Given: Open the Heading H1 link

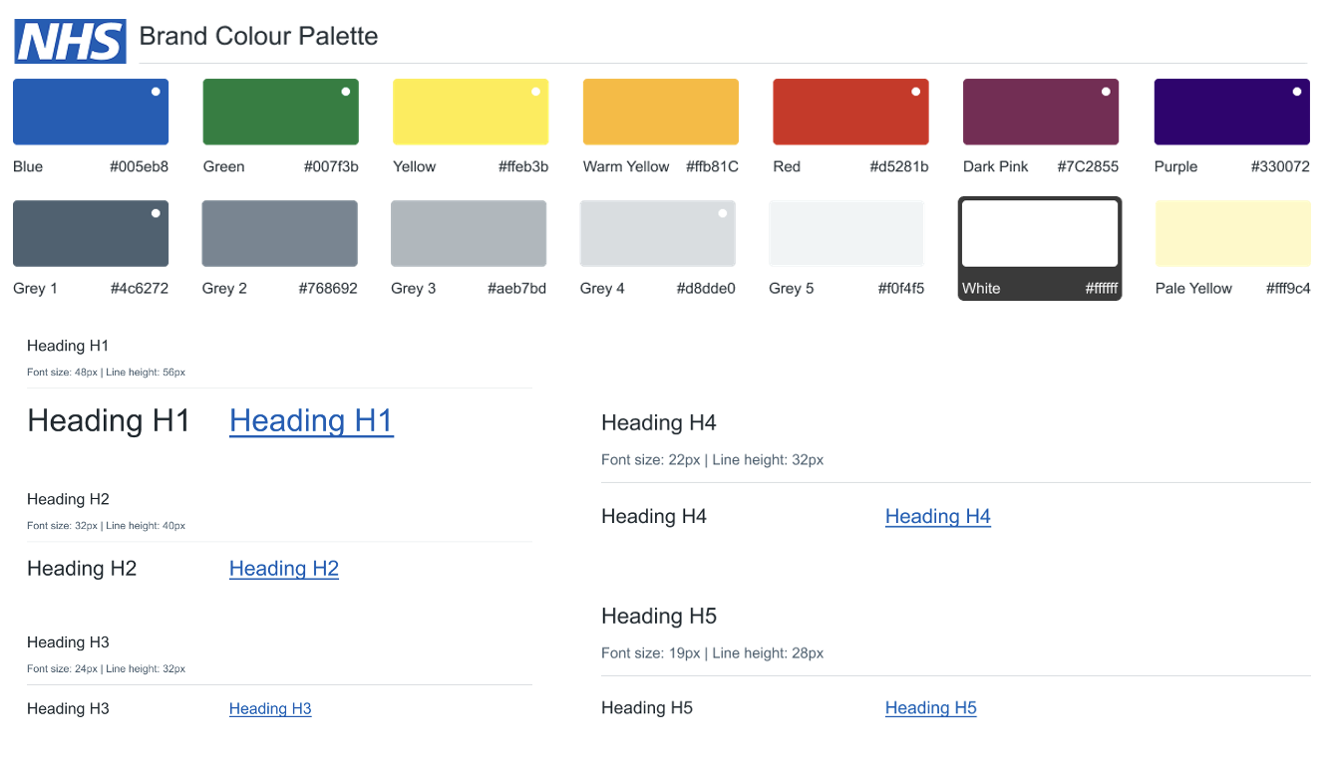Looking at the screenshot, I should coord(311,420).
